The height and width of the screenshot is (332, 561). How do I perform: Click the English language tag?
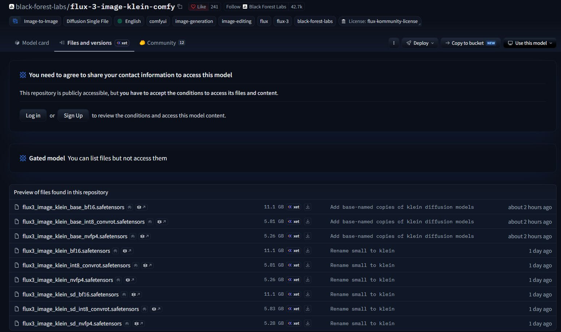[x=129, y=21]
